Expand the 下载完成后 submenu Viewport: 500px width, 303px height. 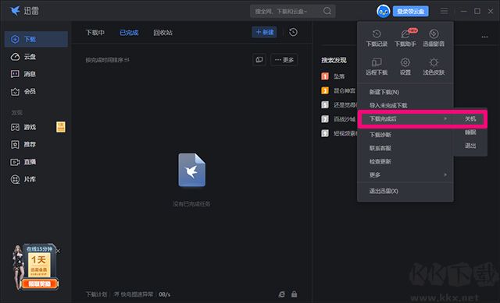point(405,119)
